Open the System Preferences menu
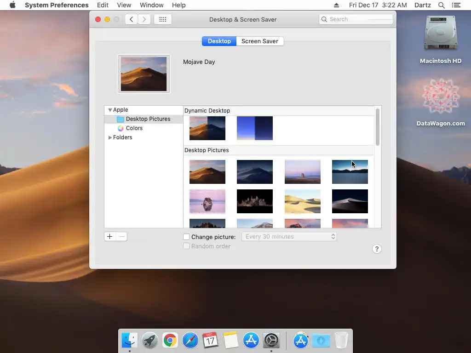 click(57, 5)
